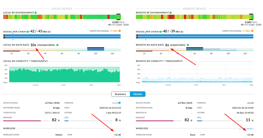Click the local device memory usage bar

click(26, 121)
